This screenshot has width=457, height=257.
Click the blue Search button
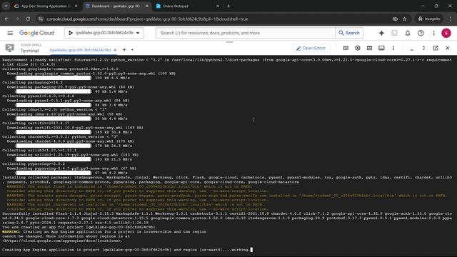[349, 33]
